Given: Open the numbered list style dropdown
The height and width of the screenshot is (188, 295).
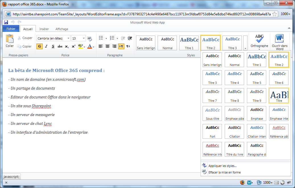Looking at the screenshot, I should pyautogui.click(x=117, y=38).
